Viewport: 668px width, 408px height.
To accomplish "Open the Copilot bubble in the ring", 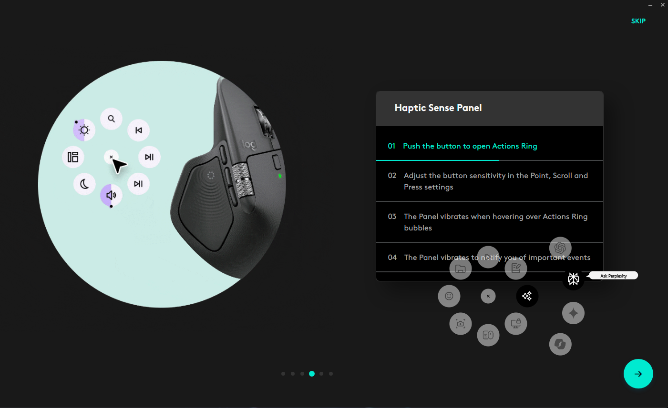I will tap(560, 344).
